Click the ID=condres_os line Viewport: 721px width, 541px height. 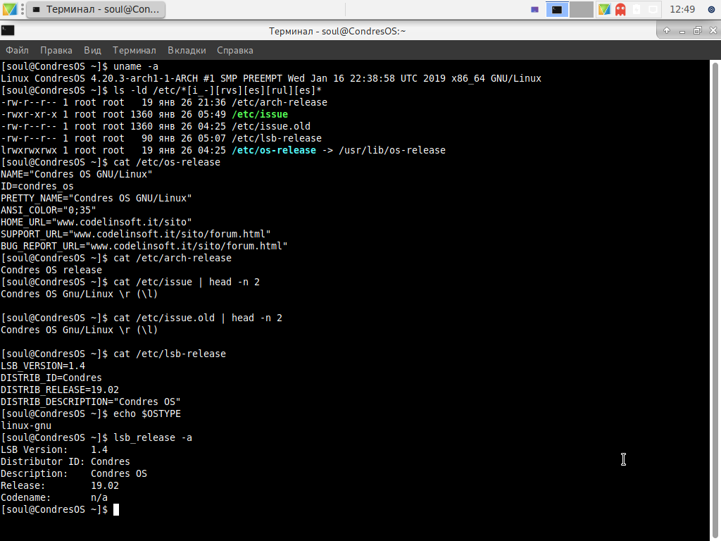pyautogui.click(x=37, y=186)
